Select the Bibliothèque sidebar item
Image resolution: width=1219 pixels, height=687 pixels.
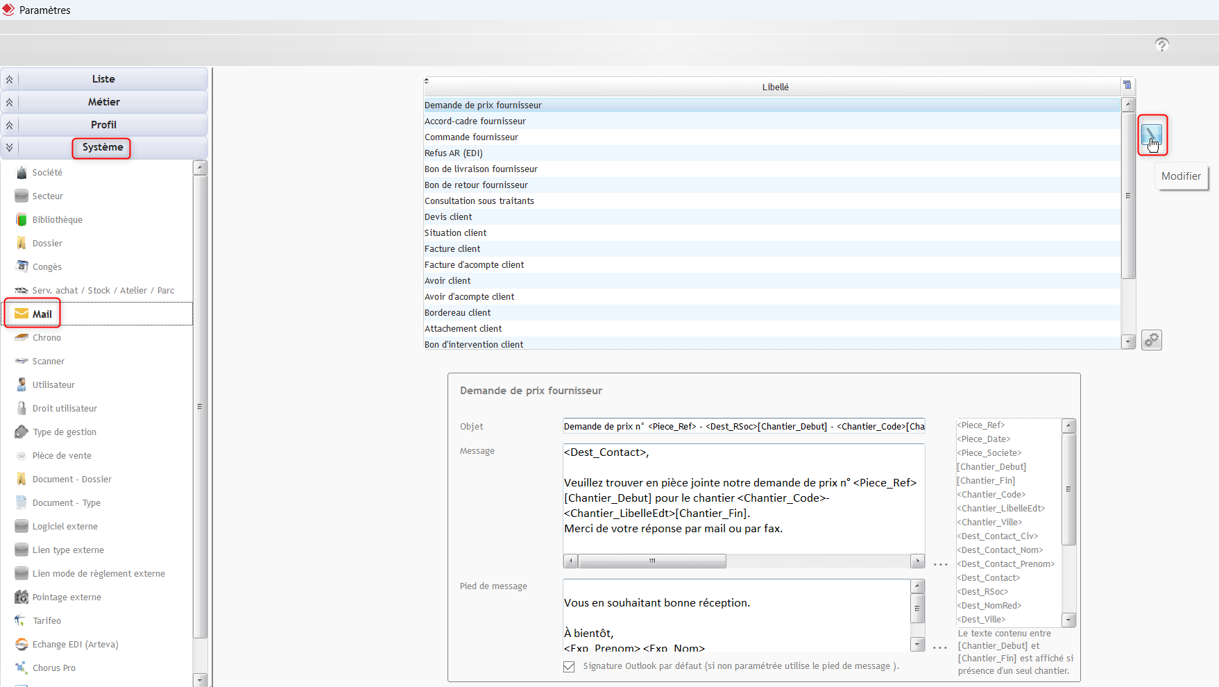pos(57,220)
